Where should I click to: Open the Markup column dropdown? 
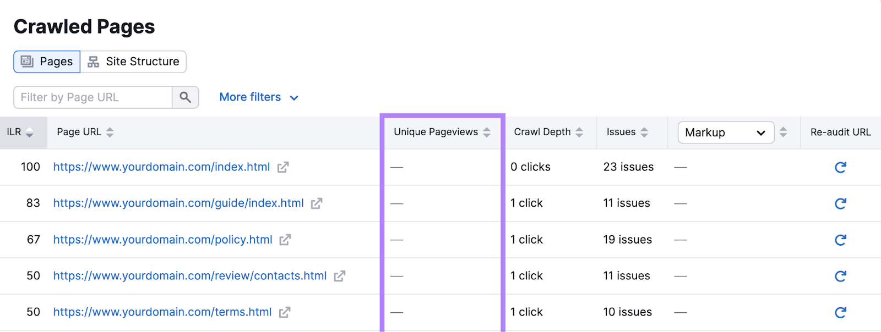coord(725,132)
